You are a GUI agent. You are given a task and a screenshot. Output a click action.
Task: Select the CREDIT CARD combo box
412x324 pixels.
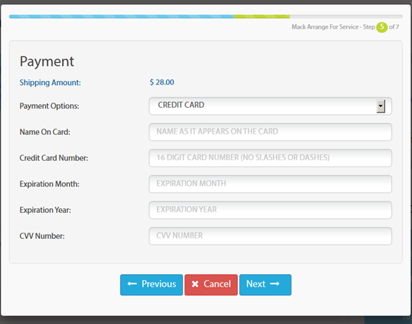[x=270, y=106]
